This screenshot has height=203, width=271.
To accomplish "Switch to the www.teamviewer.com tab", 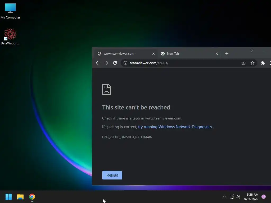I will point(126,54).
